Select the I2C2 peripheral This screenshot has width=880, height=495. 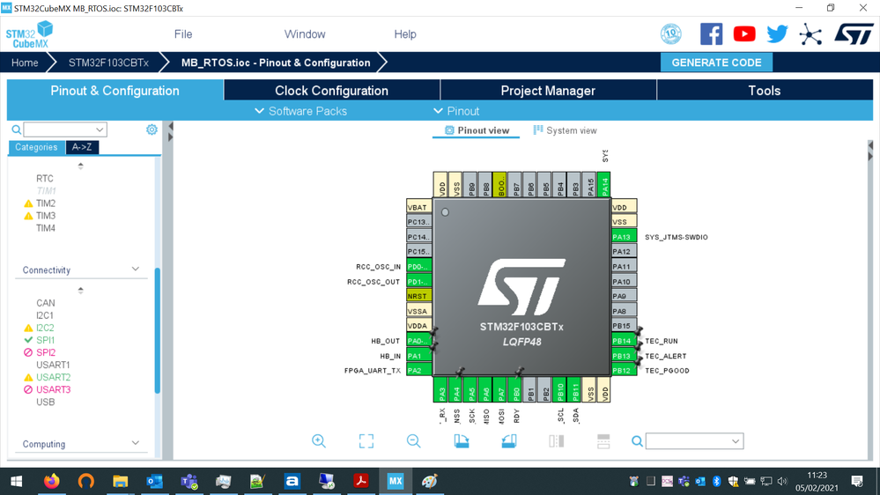(45, 328)
